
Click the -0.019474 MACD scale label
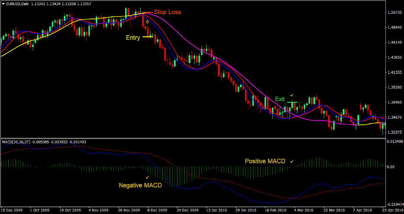(395, 204)
